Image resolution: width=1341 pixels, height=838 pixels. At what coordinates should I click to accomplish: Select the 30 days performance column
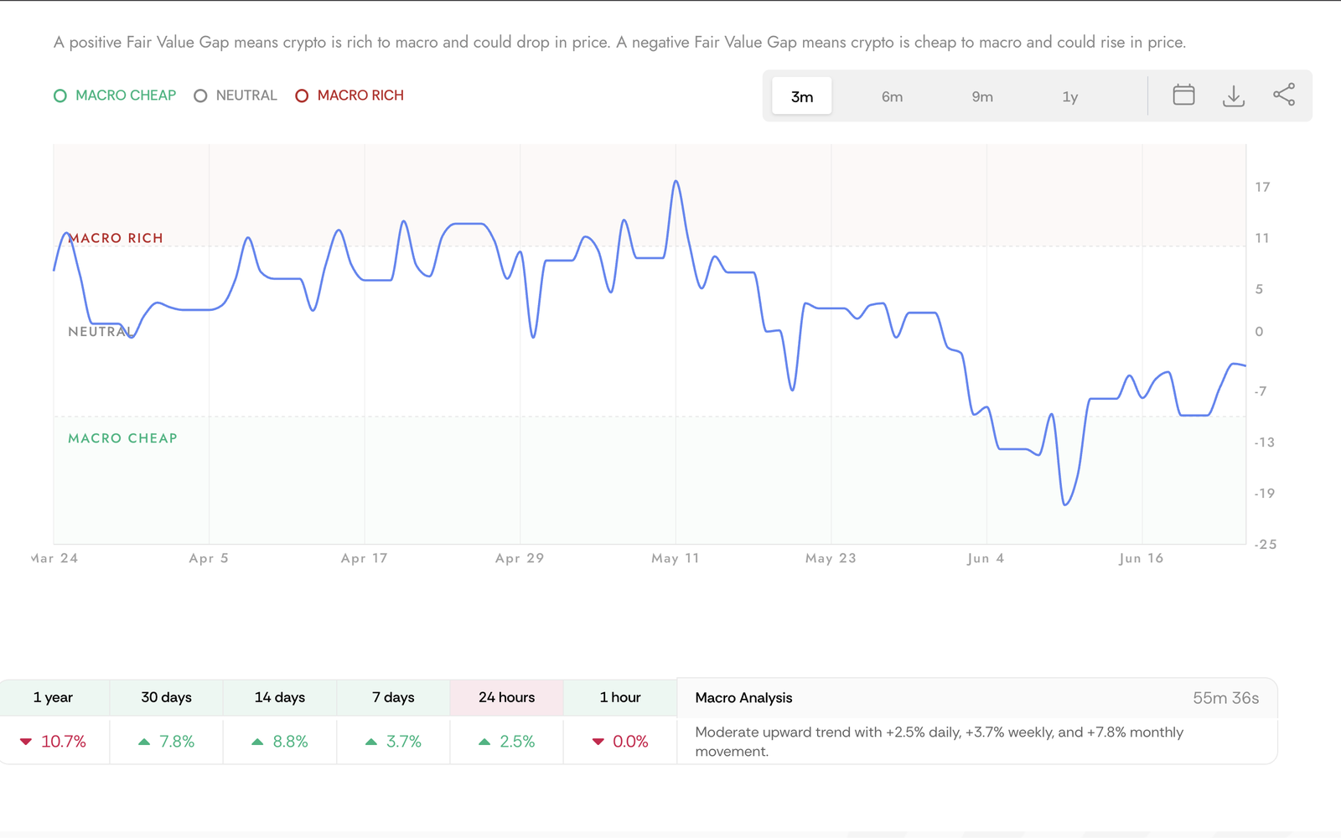click(167, 697)
